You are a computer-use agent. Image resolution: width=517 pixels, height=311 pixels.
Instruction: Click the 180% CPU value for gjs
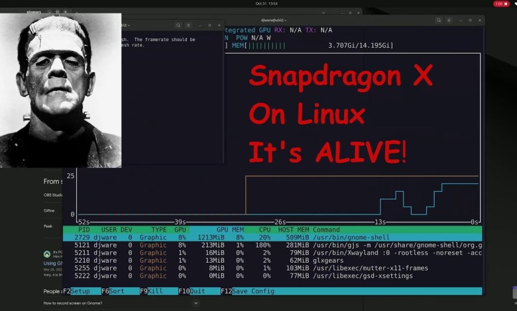click(x=262, y=245)
